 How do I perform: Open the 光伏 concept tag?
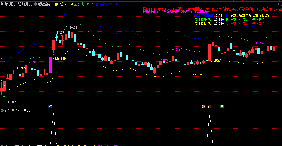(x=188, y=9)
